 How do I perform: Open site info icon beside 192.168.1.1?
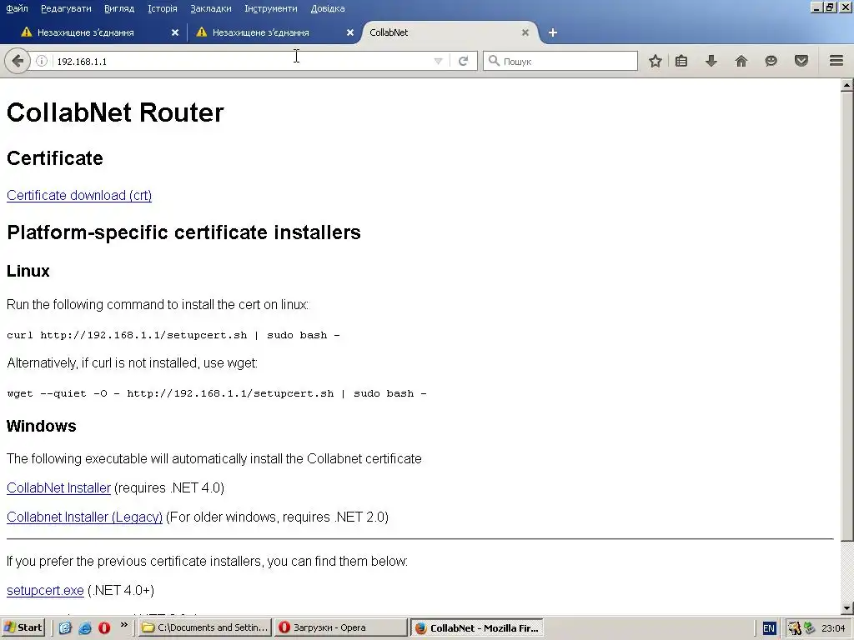click(x=42, y=61)
